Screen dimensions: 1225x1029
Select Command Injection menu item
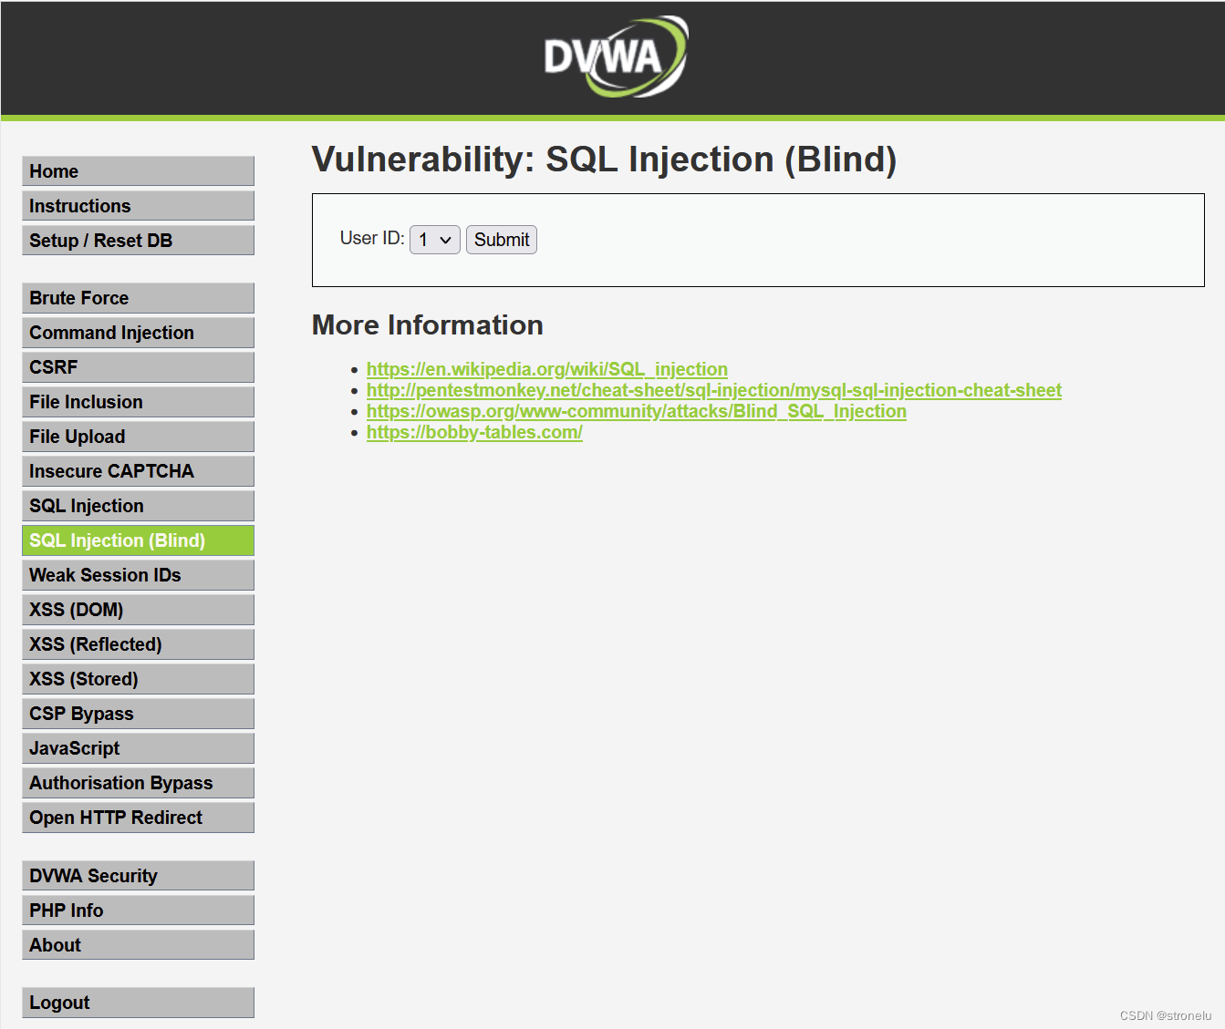point(138,333)
